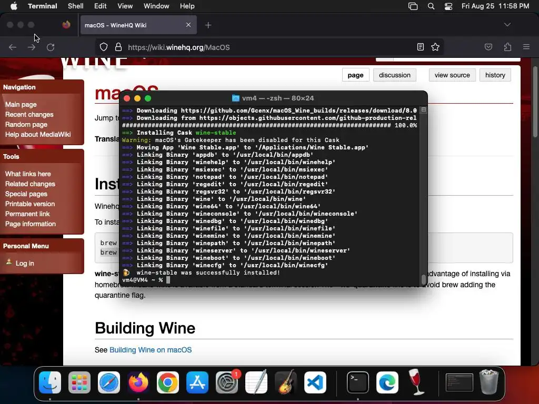Open System Settings with update badge

point(227,382)
